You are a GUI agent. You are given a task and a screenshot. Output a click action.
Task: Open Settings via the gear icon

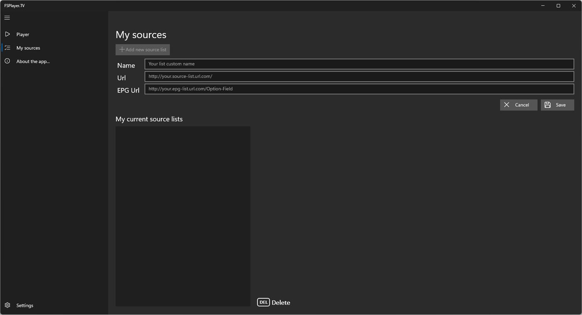[7, 305]
